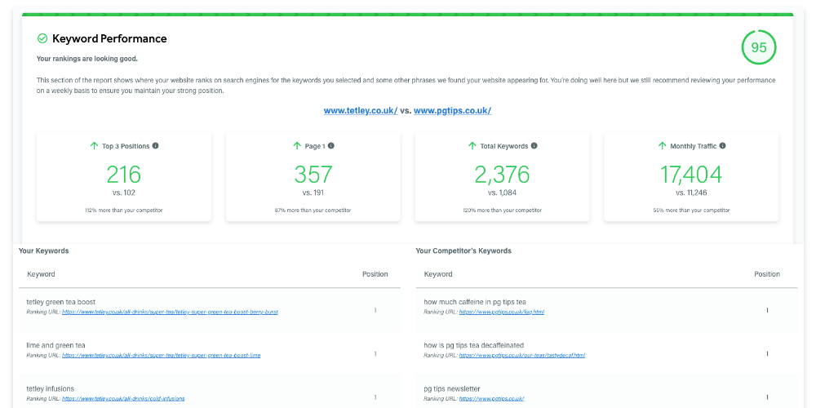This screenshot has height=408, width=816.
Task: Click the 95 score circle
Action: pos(758,47)
